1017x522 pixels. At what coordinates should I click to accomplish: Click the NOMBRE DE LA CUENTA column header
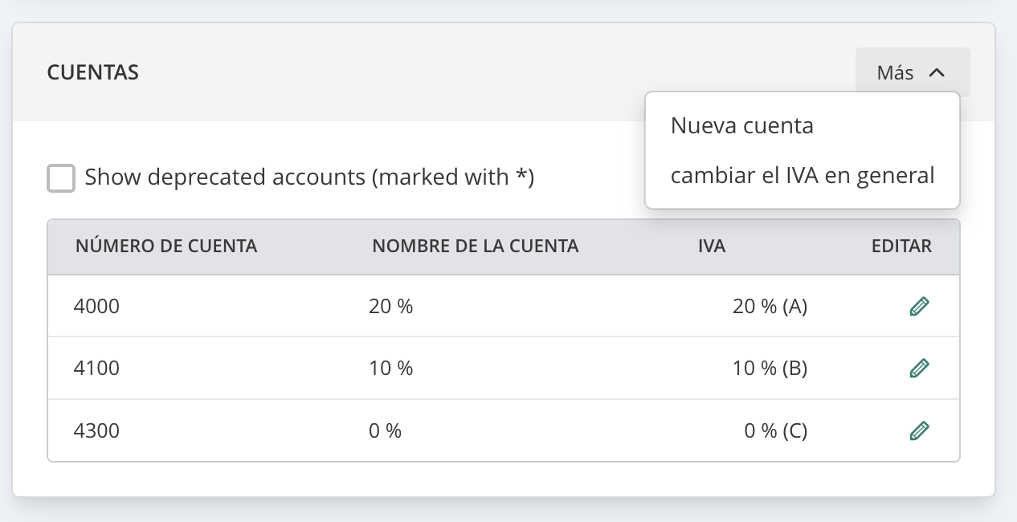point(476,247)
